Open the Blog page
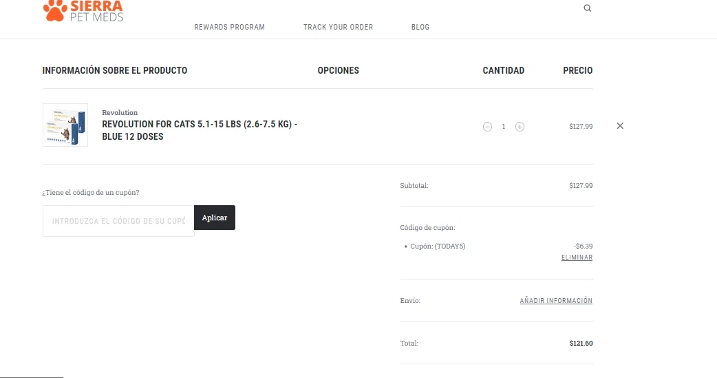Viewport: 717px width, 378px height. pos(420,27)
